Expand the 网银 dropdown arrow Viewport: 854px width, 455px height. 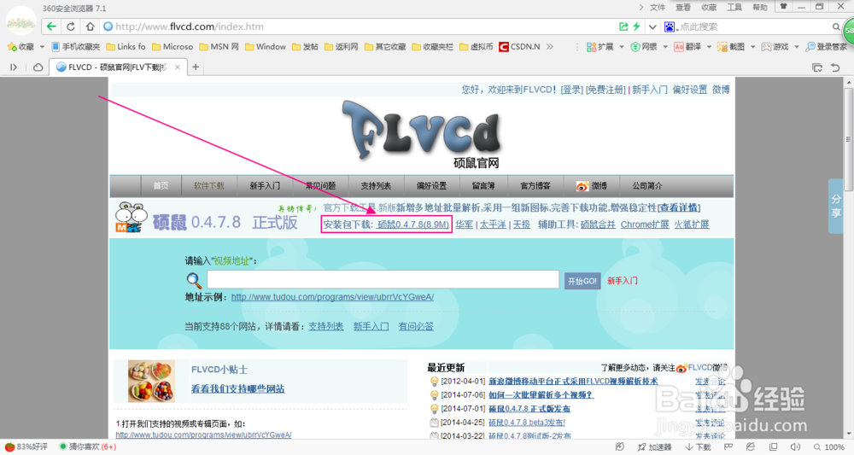pos(665,47)
